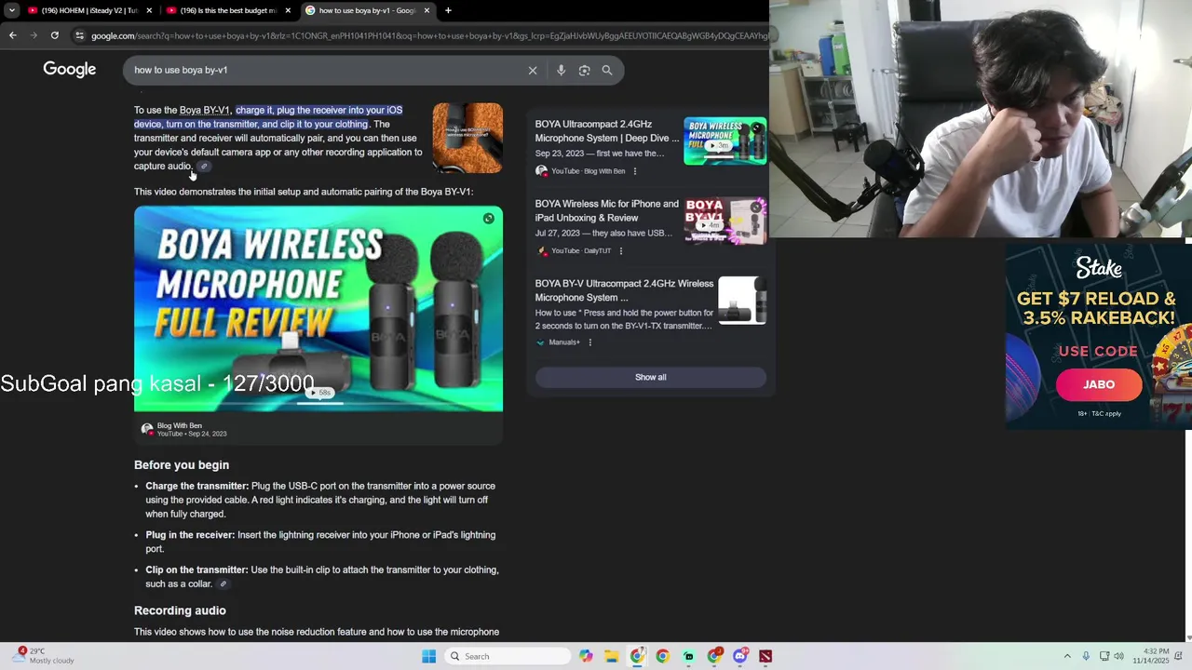Click the Windows taskbar Search box
This screenshot has height=670, width=1192.
[x=508, y=656]
